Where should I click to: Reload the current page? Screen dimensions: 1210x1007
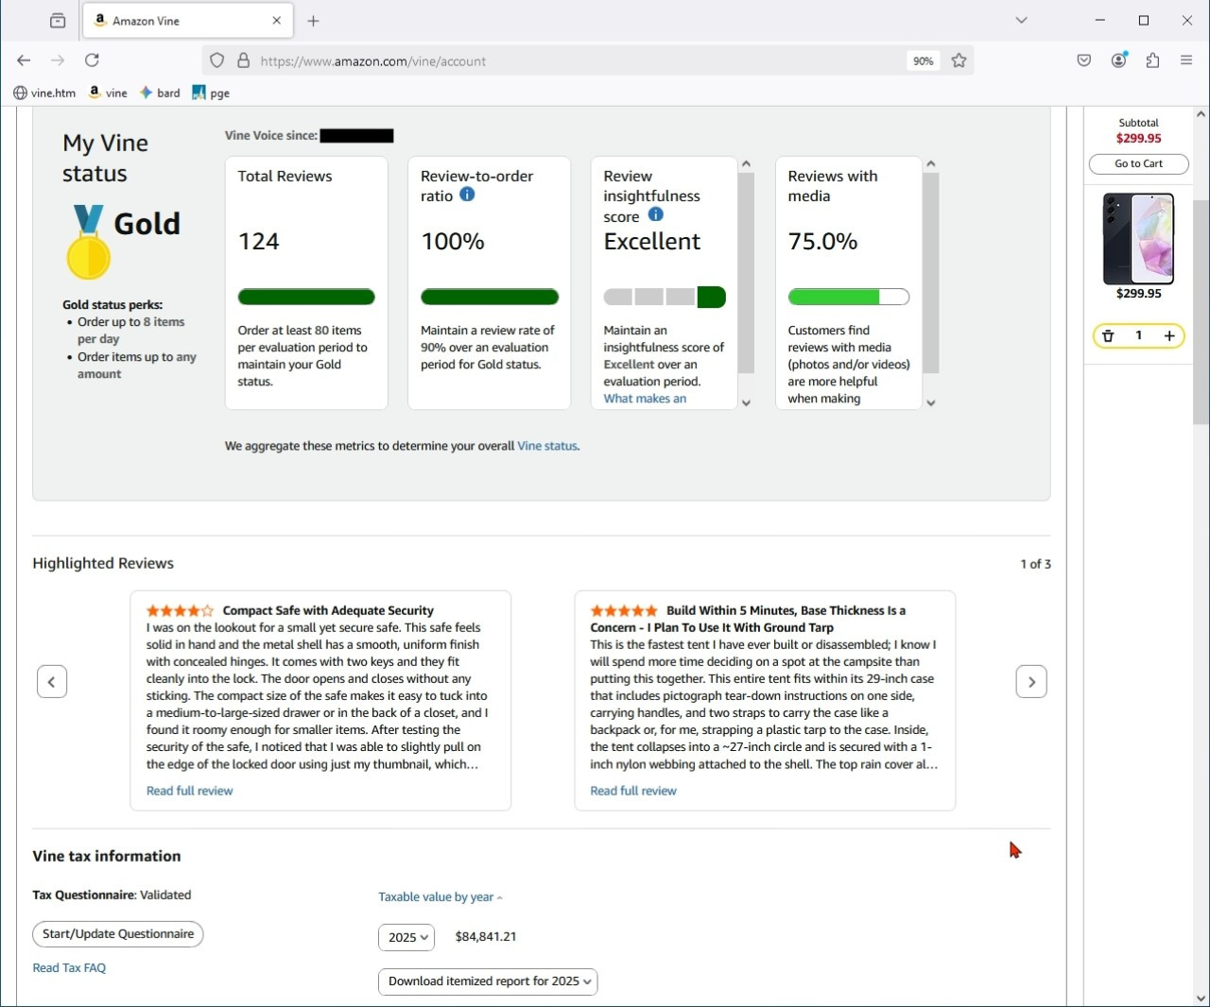tap(92, 60)
